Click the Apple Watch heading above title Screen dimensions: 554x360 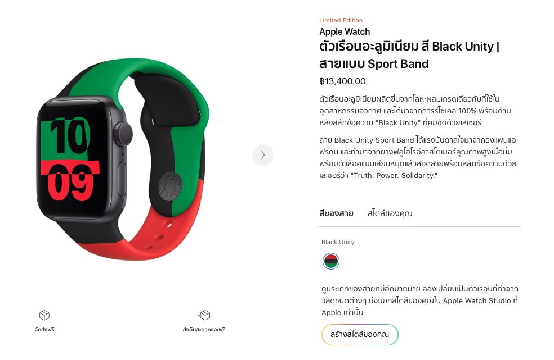tap(345, 32)
